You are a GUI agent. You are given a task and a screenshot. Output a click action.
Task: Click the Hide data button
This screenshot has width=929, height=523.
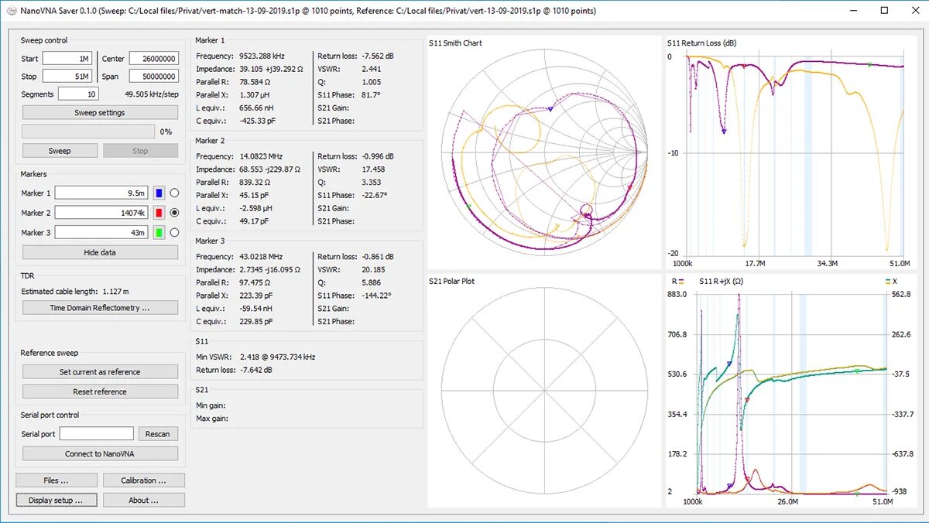point(100,252)
